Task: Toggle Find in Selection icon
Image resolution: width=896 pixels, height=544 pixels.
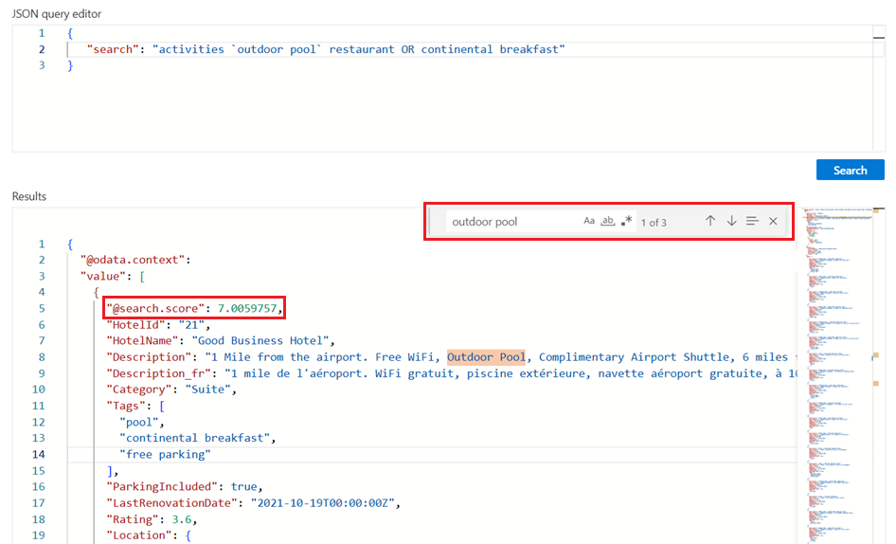Action: 752,221
